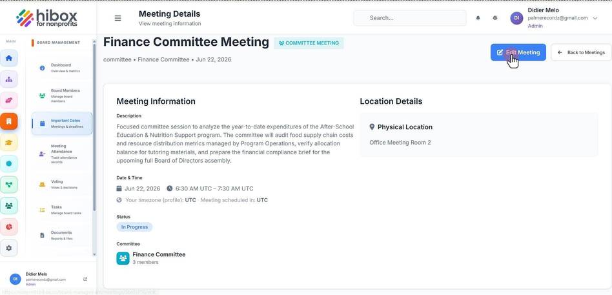Click the Edit Meeting button

coord(518,52)
